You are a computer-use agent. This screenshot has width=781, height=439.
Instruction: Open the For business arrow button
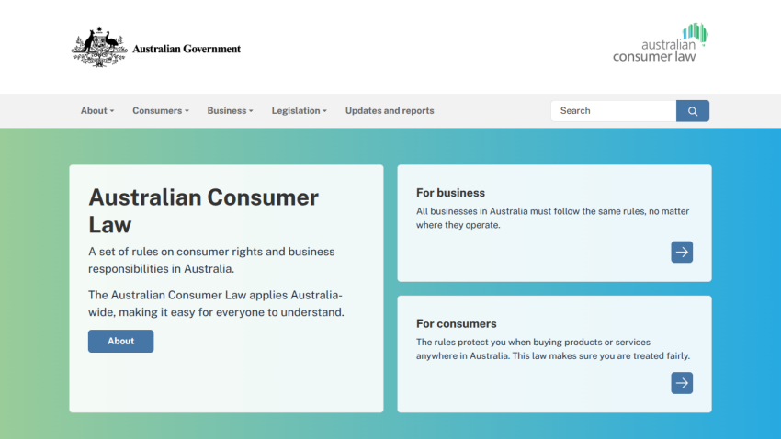[x=682, y=252]
